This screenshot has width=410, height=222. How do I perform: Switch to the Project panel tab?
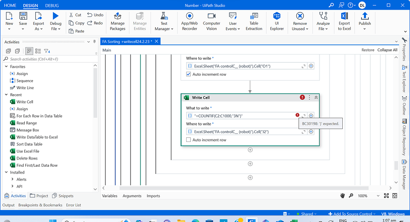pyautogui.click(x=39, y=196)
